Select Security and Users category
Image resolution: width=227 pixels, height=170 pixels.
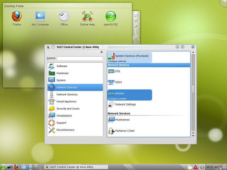click(x=75, y=109)
